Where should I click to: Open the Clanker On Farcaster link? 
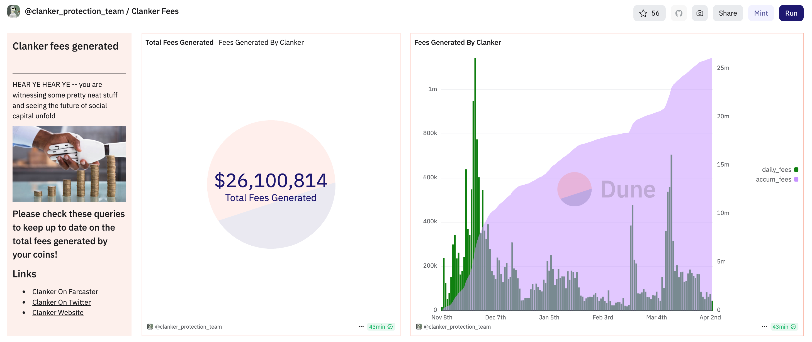(x=65, y=292)
